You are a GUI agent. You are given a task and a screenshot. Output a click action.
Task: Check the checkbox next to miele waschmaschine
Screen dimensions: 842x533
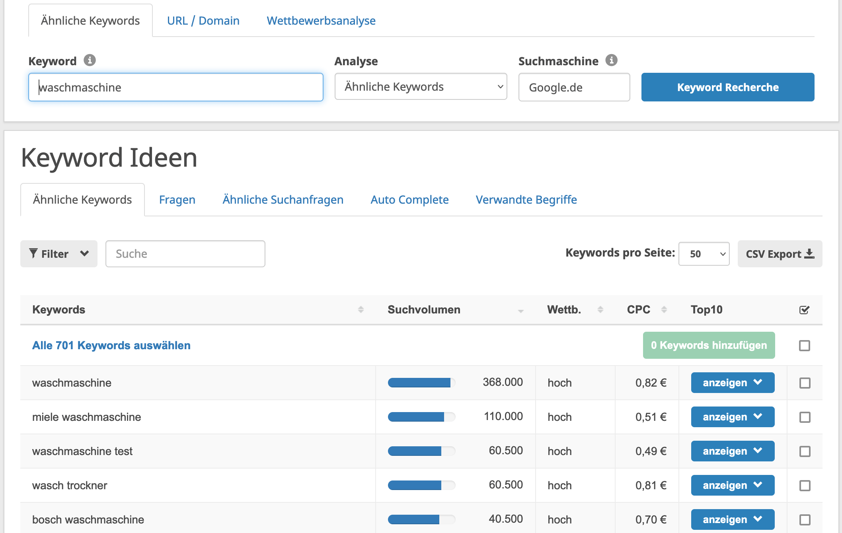(805, 417)
